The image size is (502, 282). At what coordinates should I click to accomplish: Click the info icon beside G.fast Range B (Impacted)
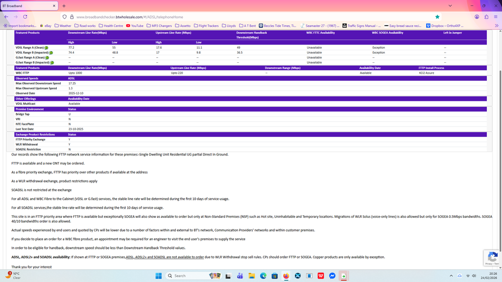52,63
